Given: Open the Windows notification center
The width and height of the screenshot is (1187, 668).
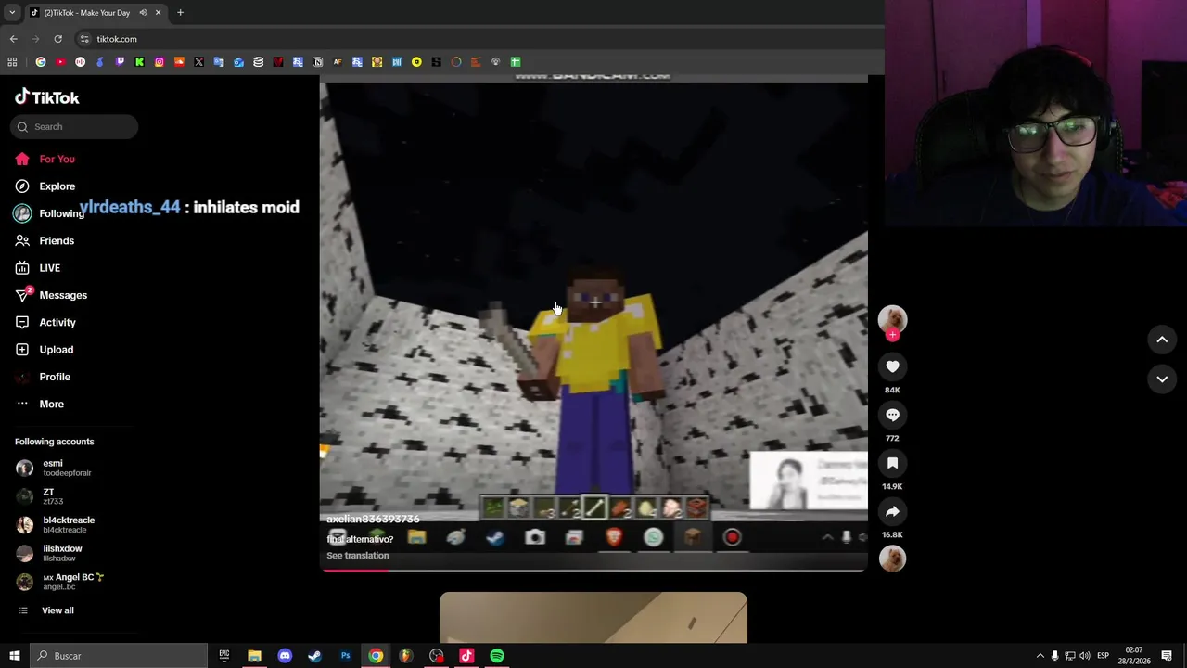Looking at the screenshot, I should 1167,656.
